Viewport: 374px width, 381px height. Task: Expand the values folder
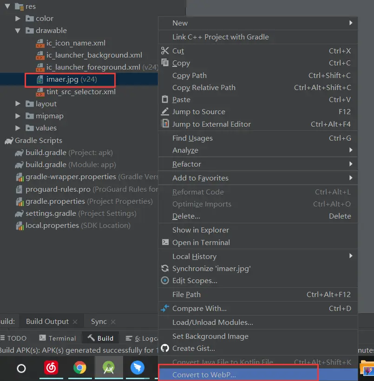[18, 128]
